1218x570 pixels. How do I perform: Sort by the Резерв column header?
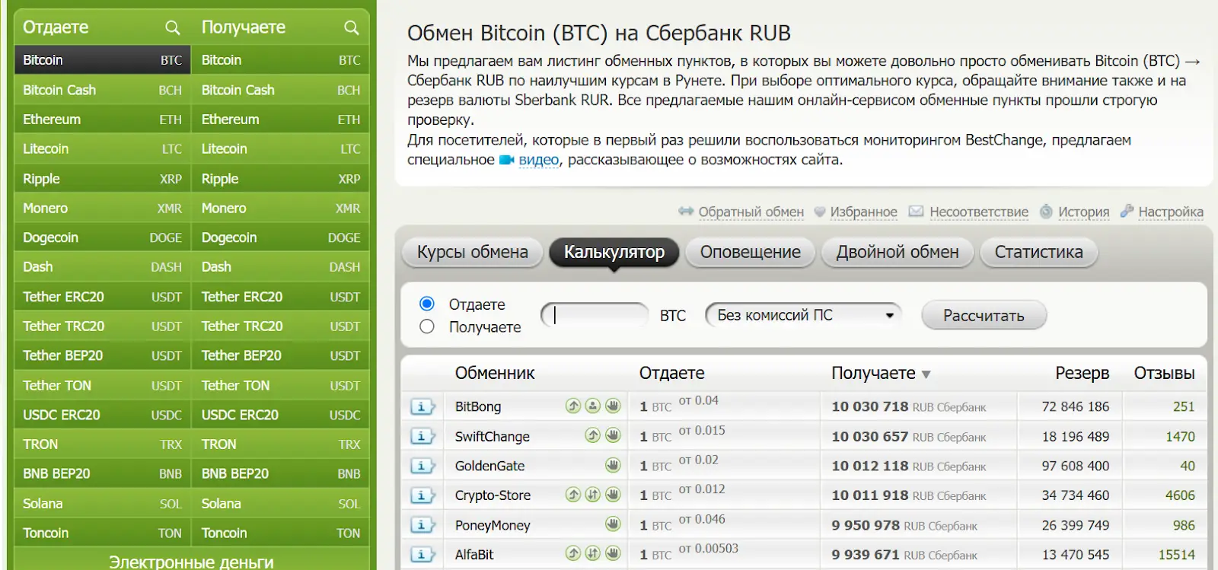[1082, 373]
